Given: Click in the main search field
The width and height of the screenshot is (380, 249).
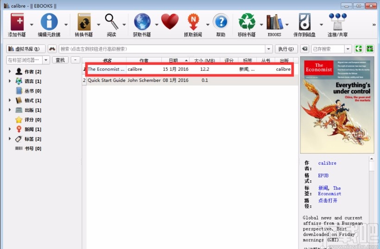Looking at the screenshot, I should [162, 49].
